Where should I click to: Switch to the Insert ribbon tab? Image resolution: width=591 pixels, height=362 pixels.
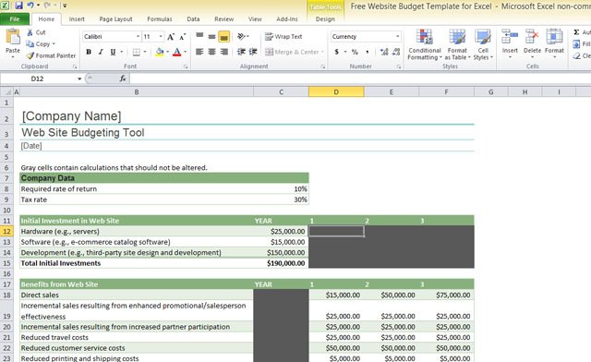(x=77, y=18)
